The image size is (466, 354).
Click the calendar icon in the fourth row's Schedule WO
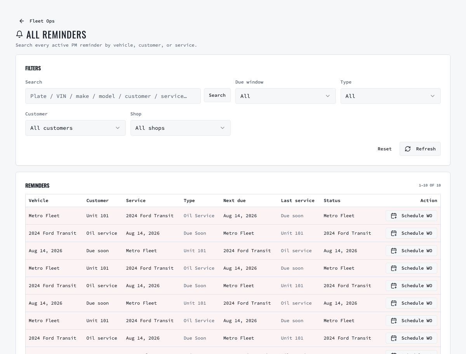pyautogui.click(x=394, y=268)
